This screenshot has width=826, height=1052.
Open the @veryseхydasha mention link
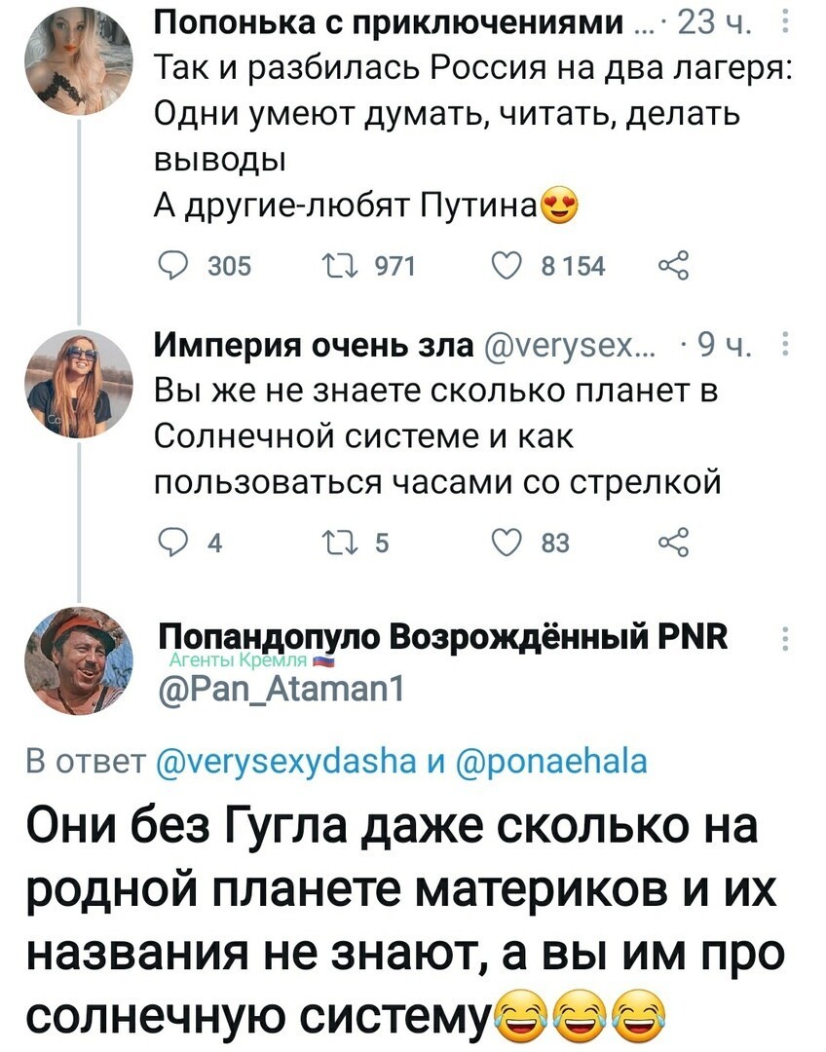[285, 762]
